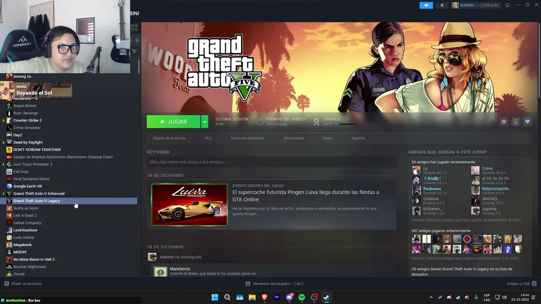Click the Logros achievements progress bar

click(345, 124)
